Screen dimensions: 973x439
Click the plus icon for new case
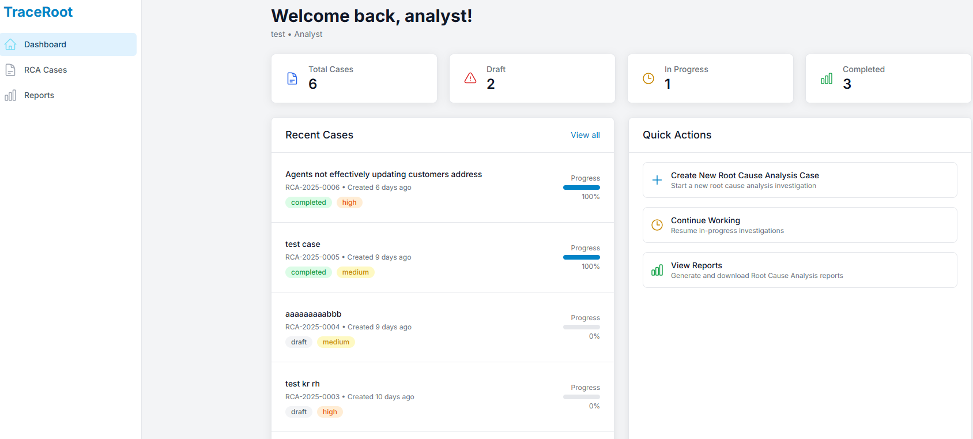657,180
